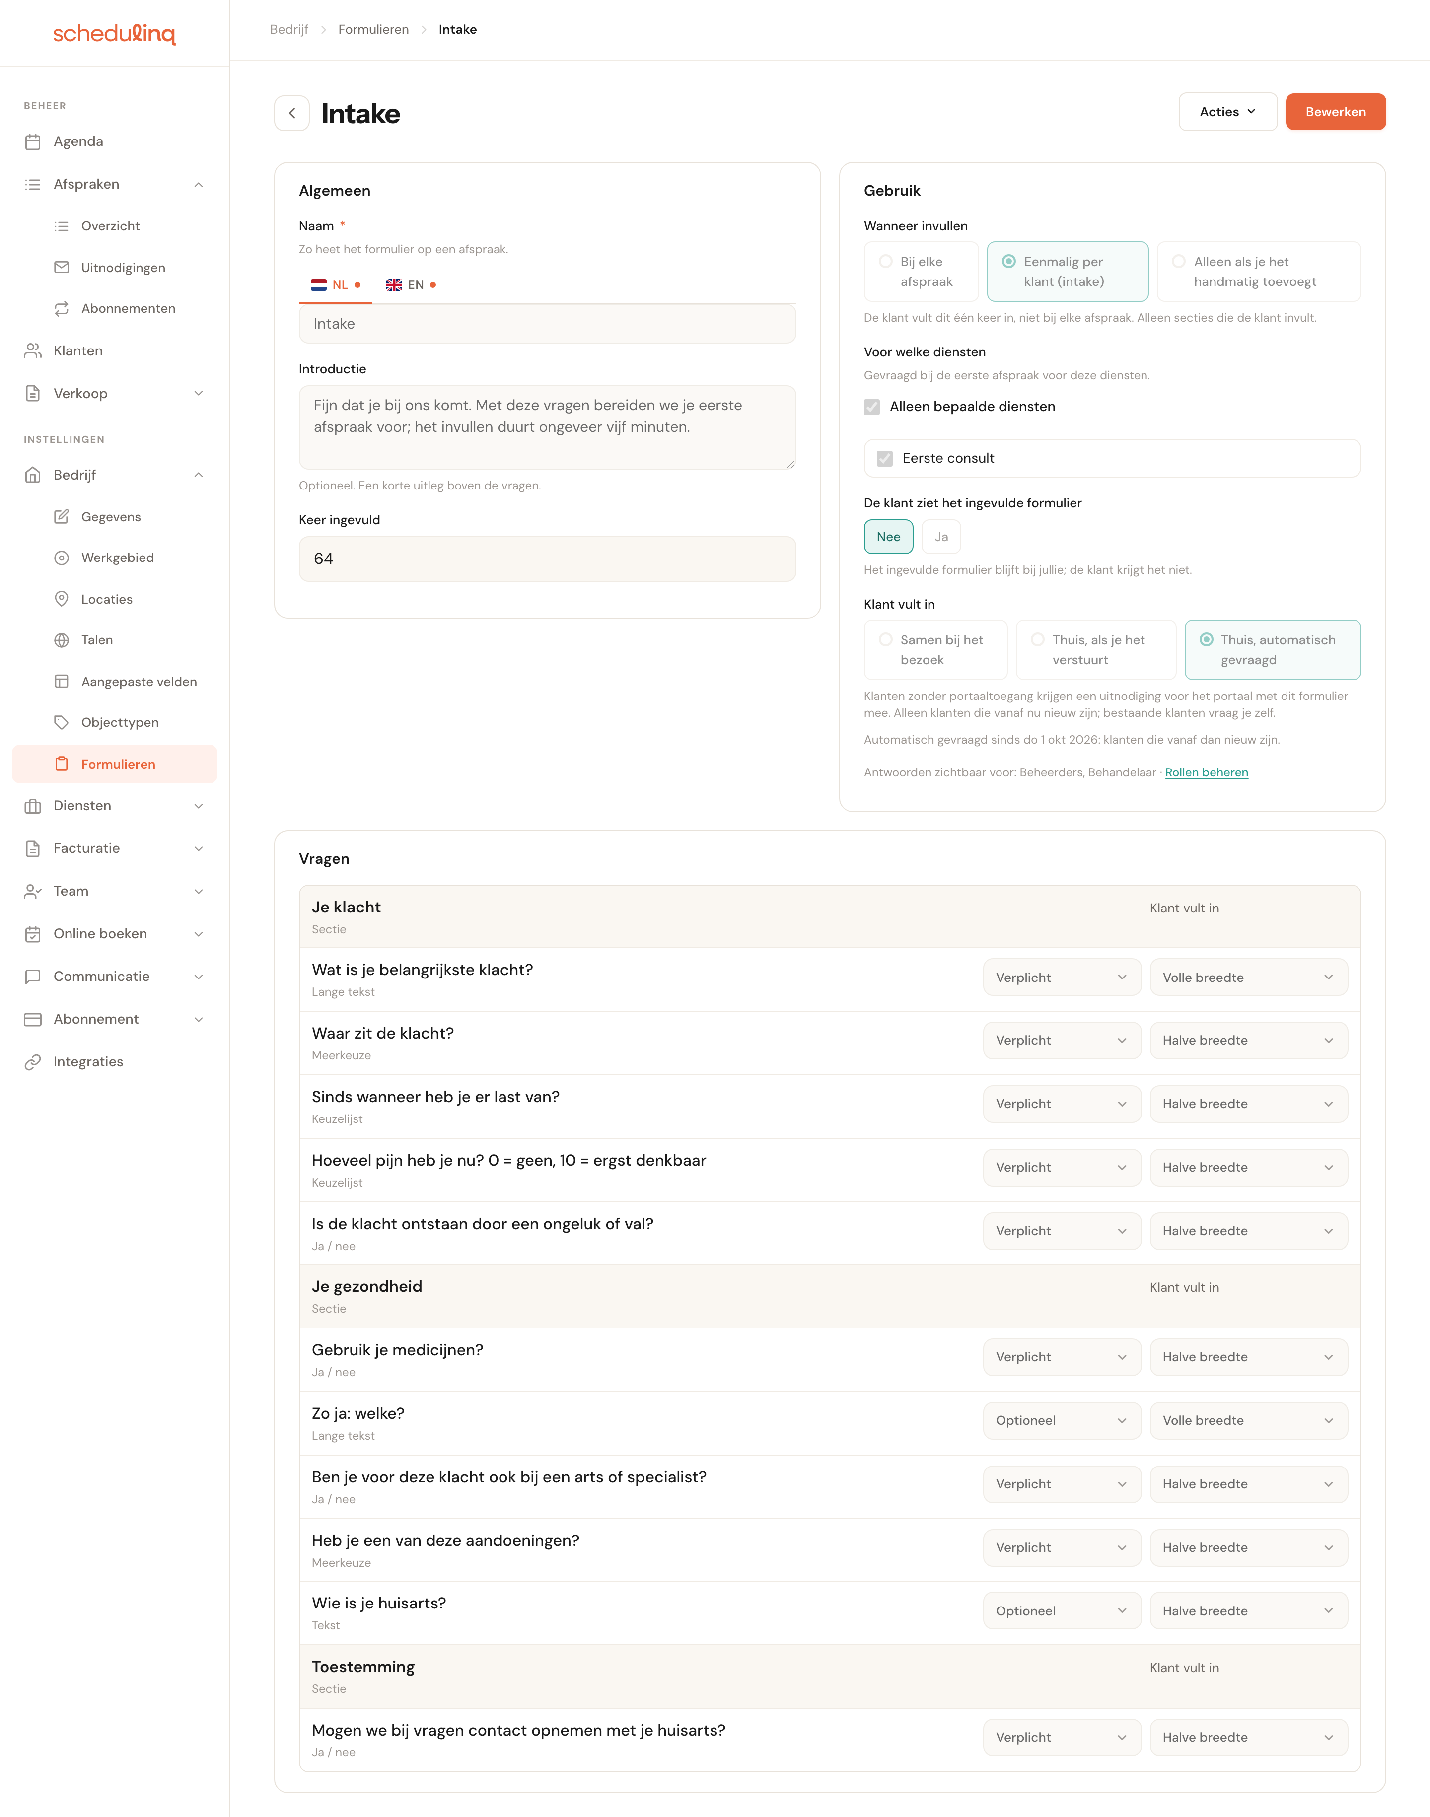The width and height of the screenshot is (1430, 1817).
Task: Click the Naam input field with 'Intake'
Action: click(x=548, y=324)
